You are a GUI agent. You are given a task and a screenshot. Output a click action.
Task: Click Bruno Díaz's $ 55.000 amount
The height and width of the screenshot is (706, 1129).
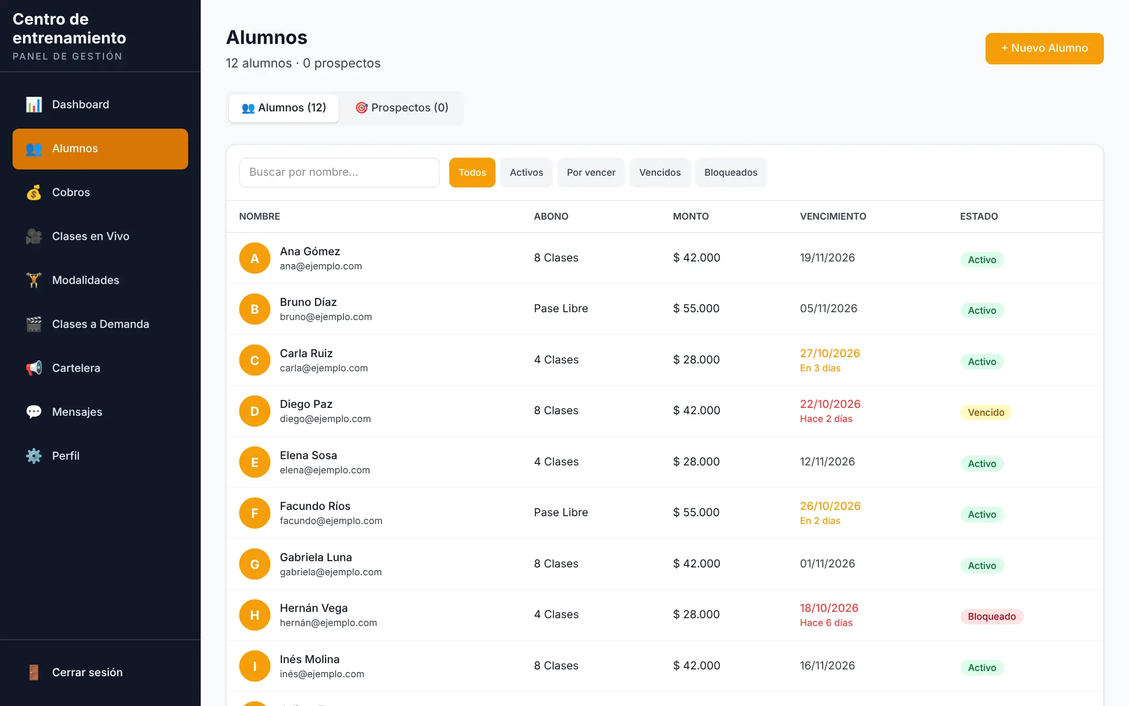coord(696,309)
